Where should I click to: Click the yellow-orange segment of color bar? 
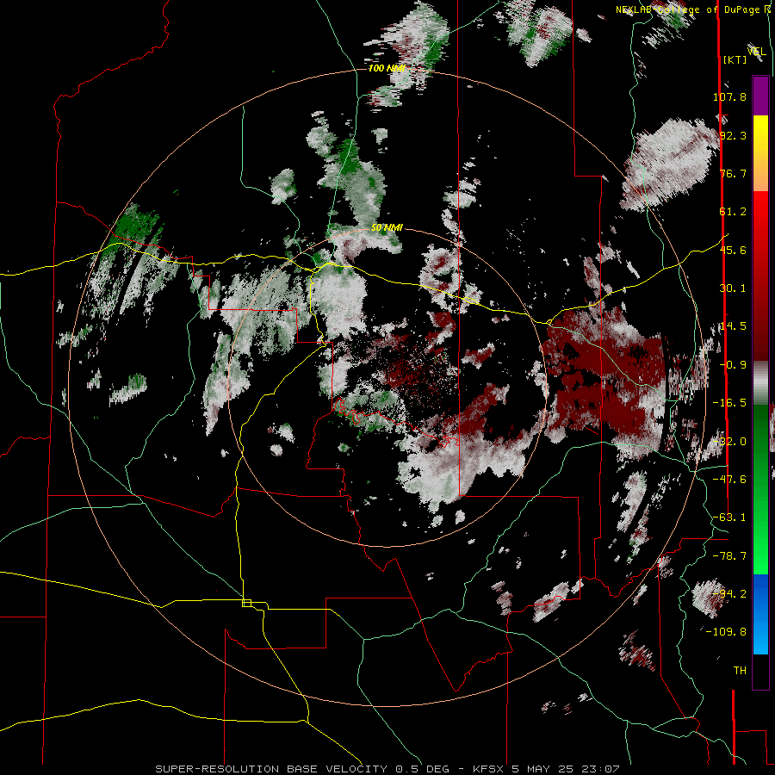tap(760, 153)
